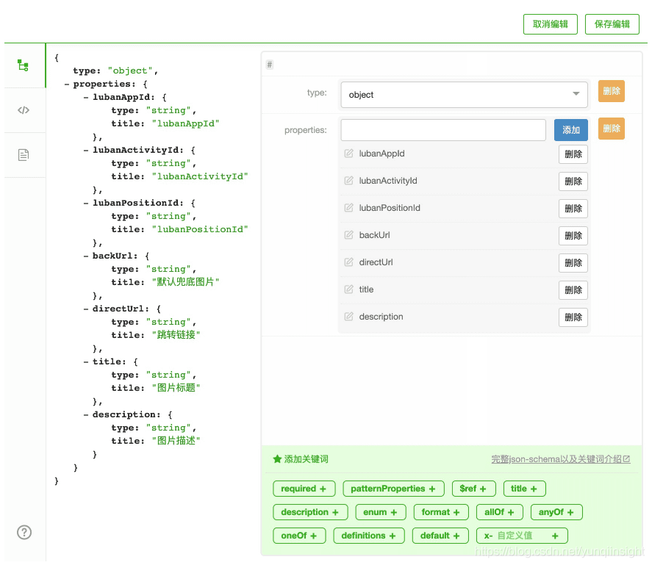652x565 pixels.
Task: Edit the lubanActivityId property pencil icon
Action: point(348,181)
